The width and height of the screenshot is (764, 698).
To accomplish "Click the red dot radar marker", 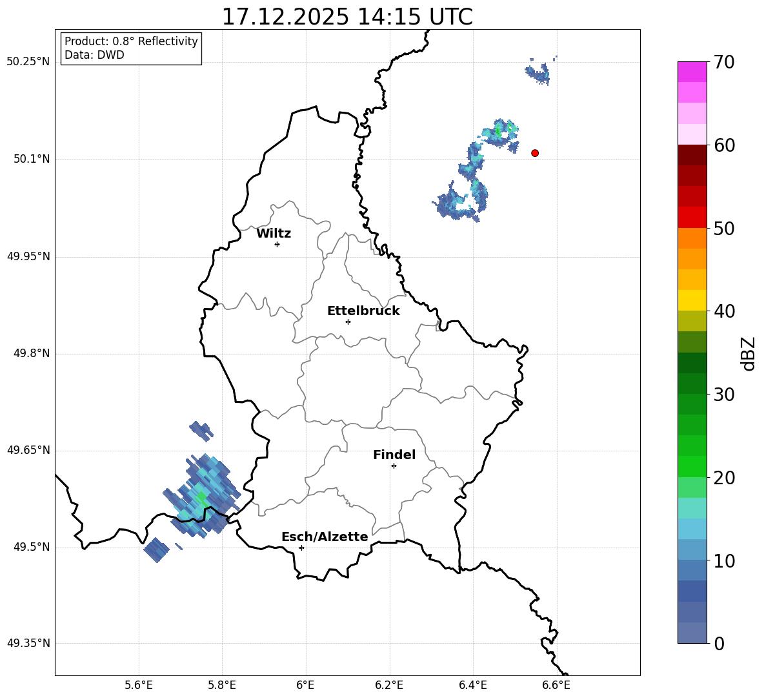I will coord(535,153).
